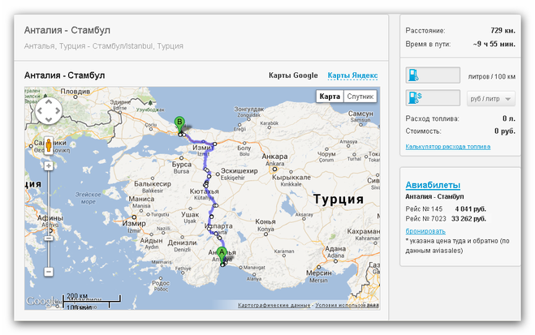Image resolution: width=535 pixels, height=335 pixels.
Task: Click the fuel pump consumption icon
Action: click(413, 75)
